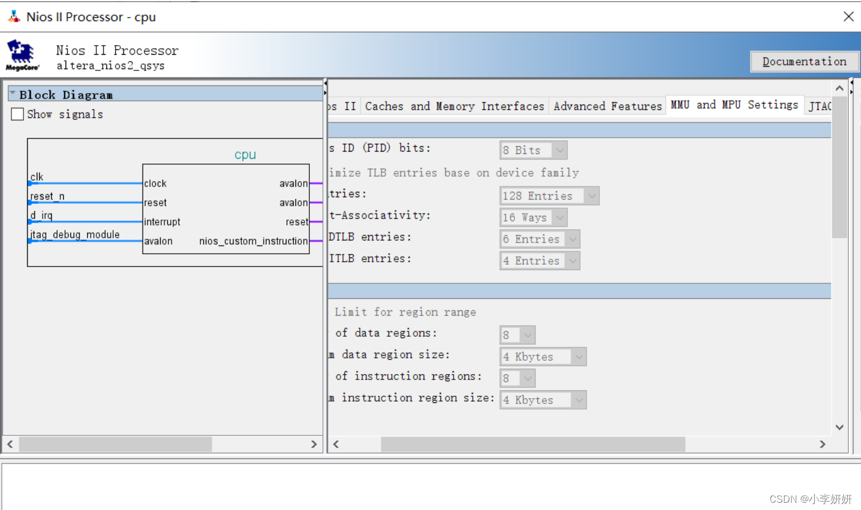Click the Documentation button
861x510 pixels.
coord(804,61)
